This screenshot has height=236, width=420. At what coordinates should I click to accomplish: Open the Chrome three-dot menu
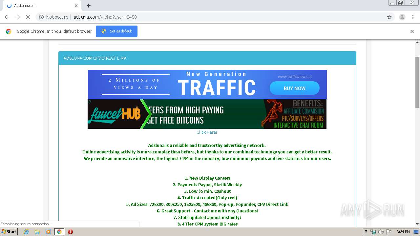click(x=413, y=17)
